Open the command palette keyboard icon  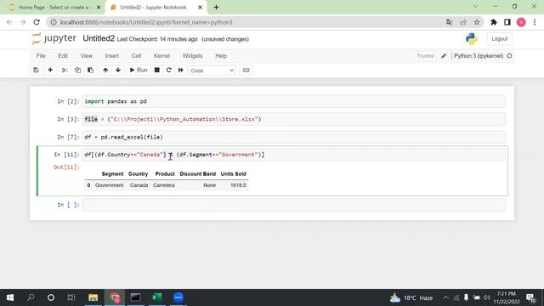pyautogui.click(x=246, y=70)
